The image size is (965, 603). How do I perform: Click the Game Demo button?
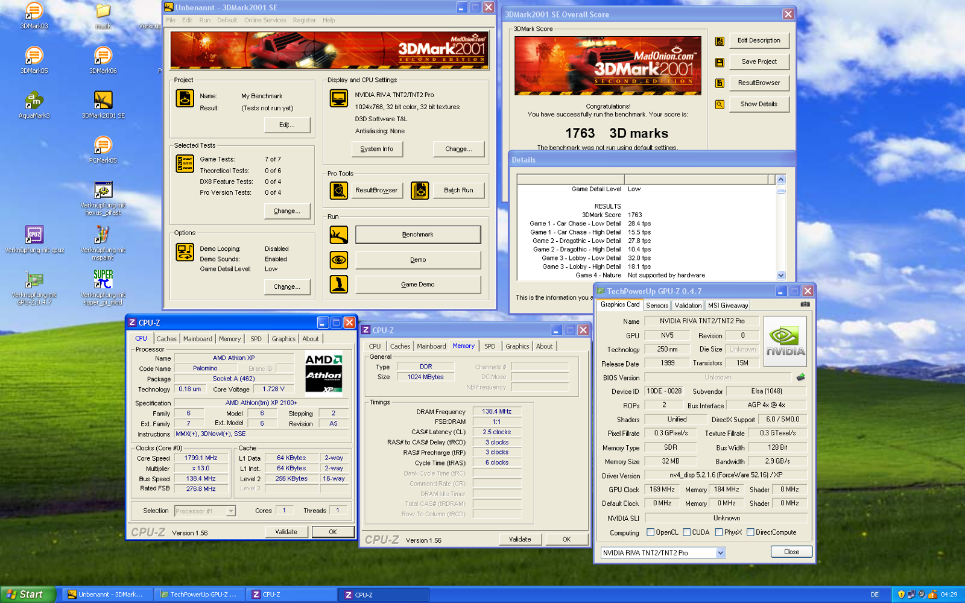[418, 285]
